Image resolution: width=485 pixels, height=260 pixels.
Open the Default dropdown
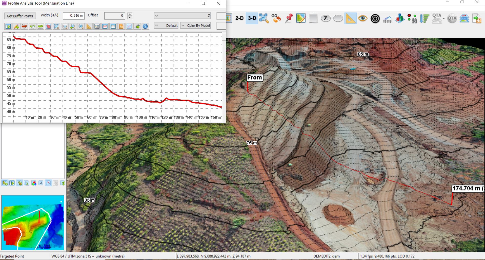coord(166,25)
